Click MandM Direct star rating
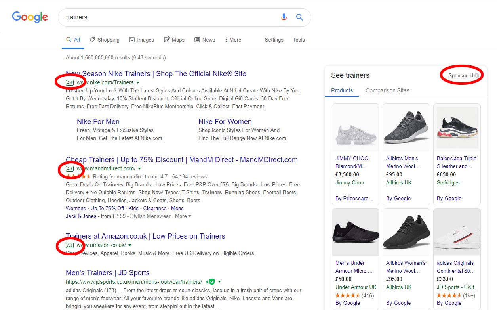497x310 pixels. click(78, 176)
